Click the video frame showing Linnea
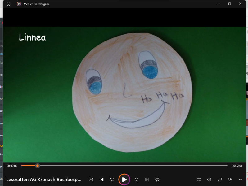 point(124,94)
